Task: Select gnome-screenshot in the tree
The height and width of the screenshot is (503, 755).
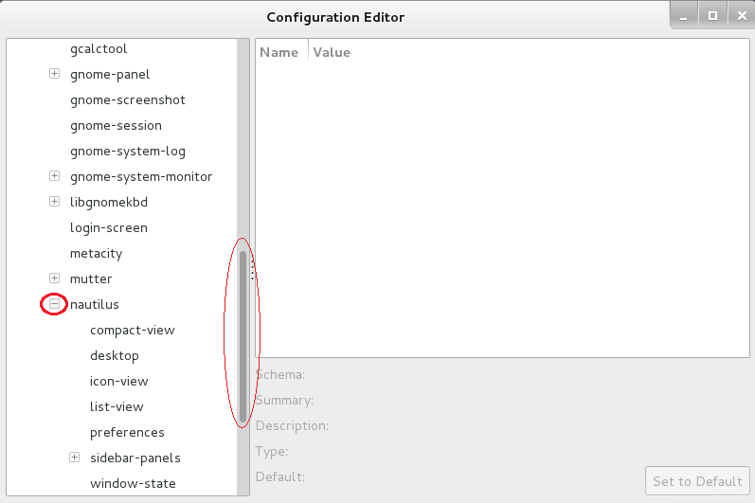Action: click(x=128, y=100)
